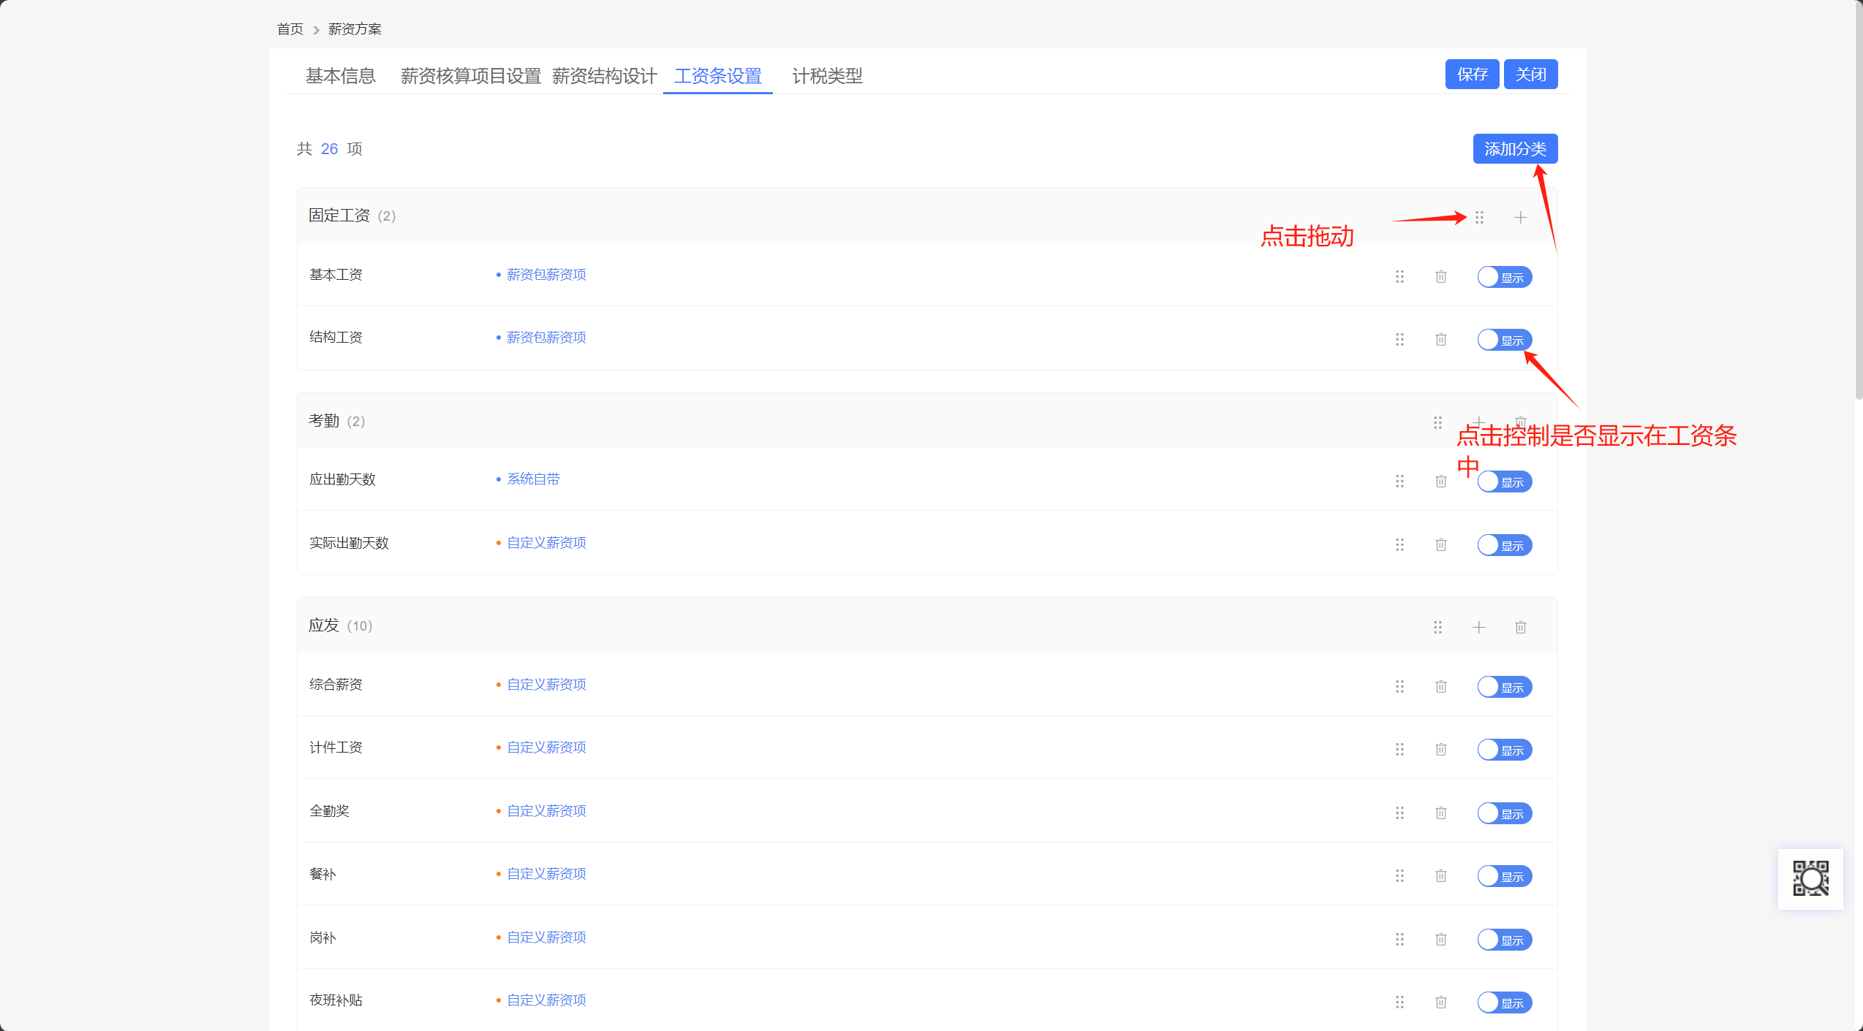The width and height of the screenshot is (1863, 1031).
Task: Click trash icon on 全勤奖 row
Action: tap(1440, 813)
